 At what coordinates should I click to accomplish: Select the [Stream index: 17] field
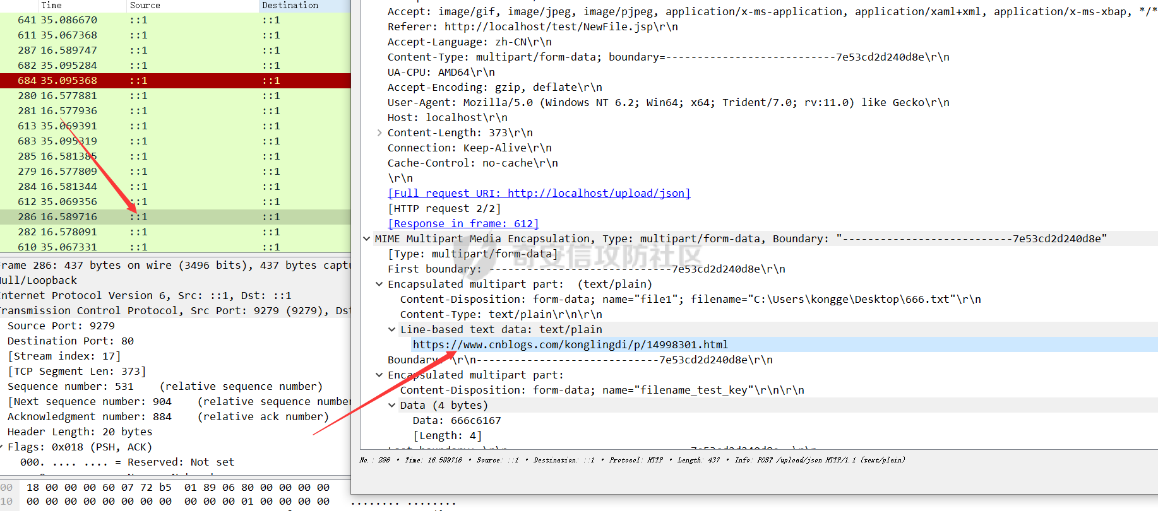tap(64, 356)
